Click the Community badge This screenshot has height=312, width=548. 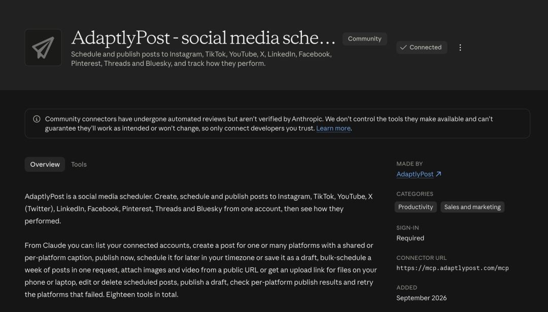pos(364,38)
